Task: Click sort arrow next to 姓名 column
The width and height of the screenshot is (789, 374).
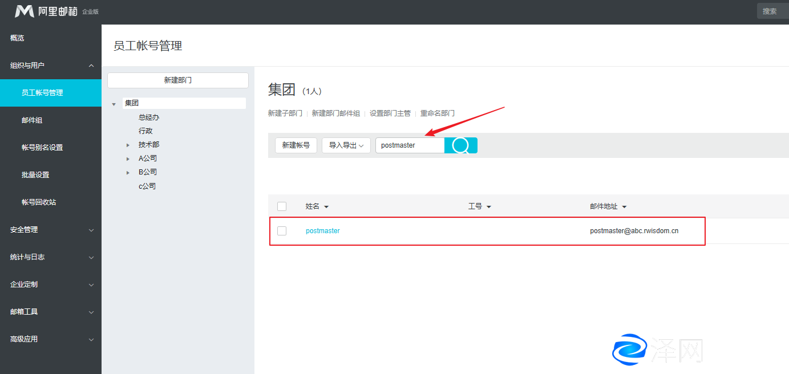Action: click(326, 207)
